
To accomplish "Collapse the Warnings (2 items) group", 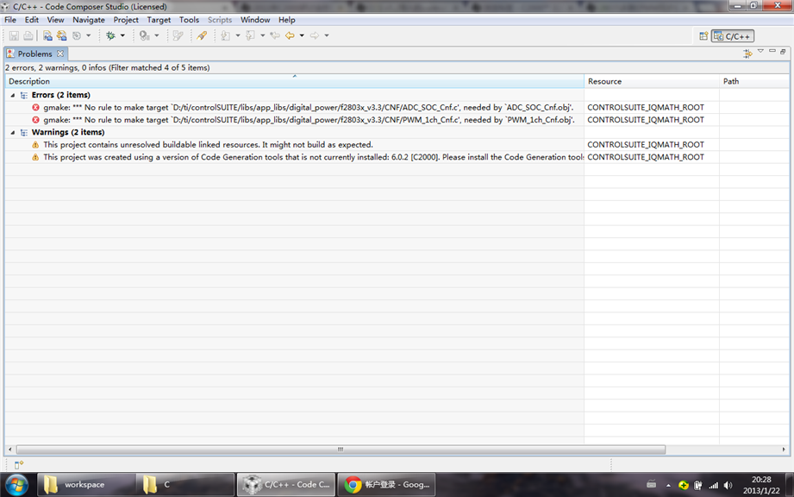I will coord(13,132).
